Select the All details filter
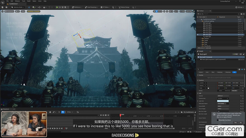246x138 pixels. point(234,72)
